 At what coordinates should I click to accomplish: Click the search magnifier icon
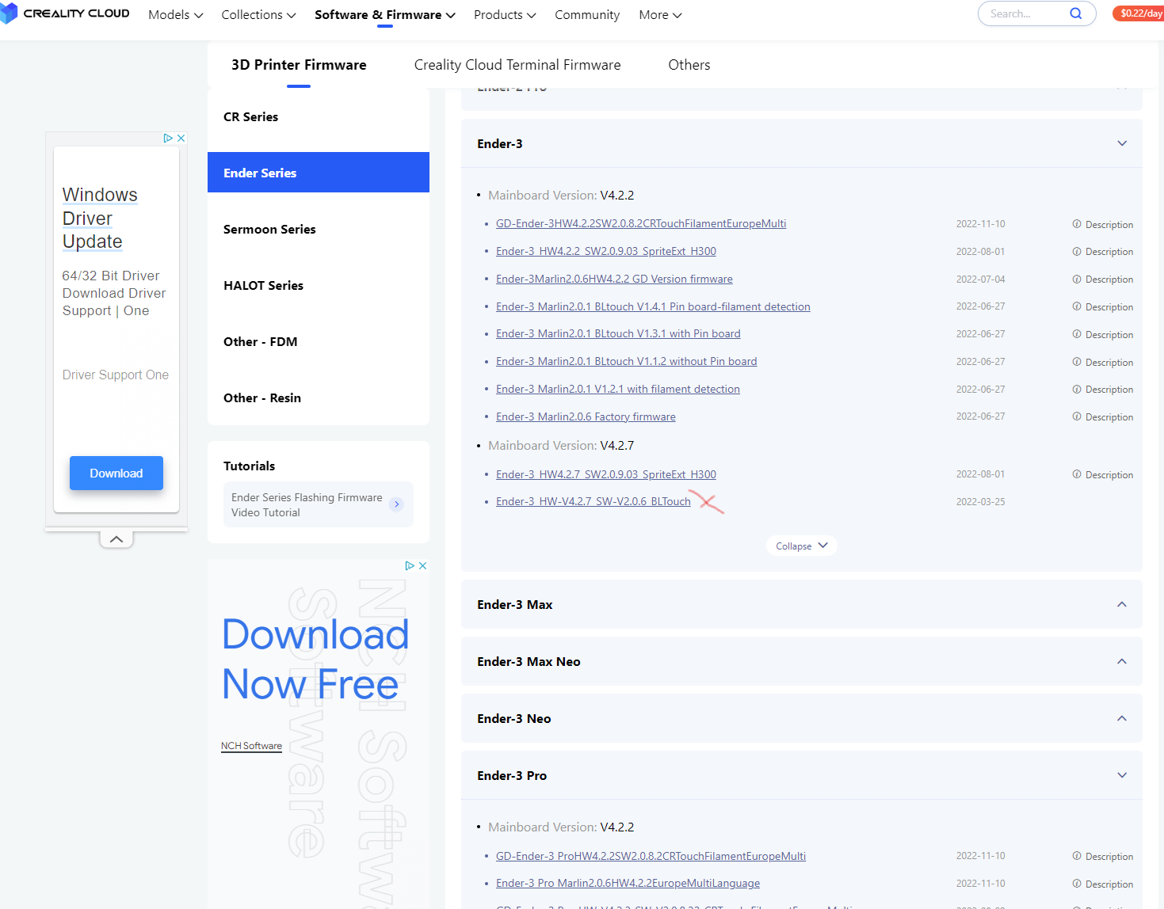click(x=1075, y=13)
